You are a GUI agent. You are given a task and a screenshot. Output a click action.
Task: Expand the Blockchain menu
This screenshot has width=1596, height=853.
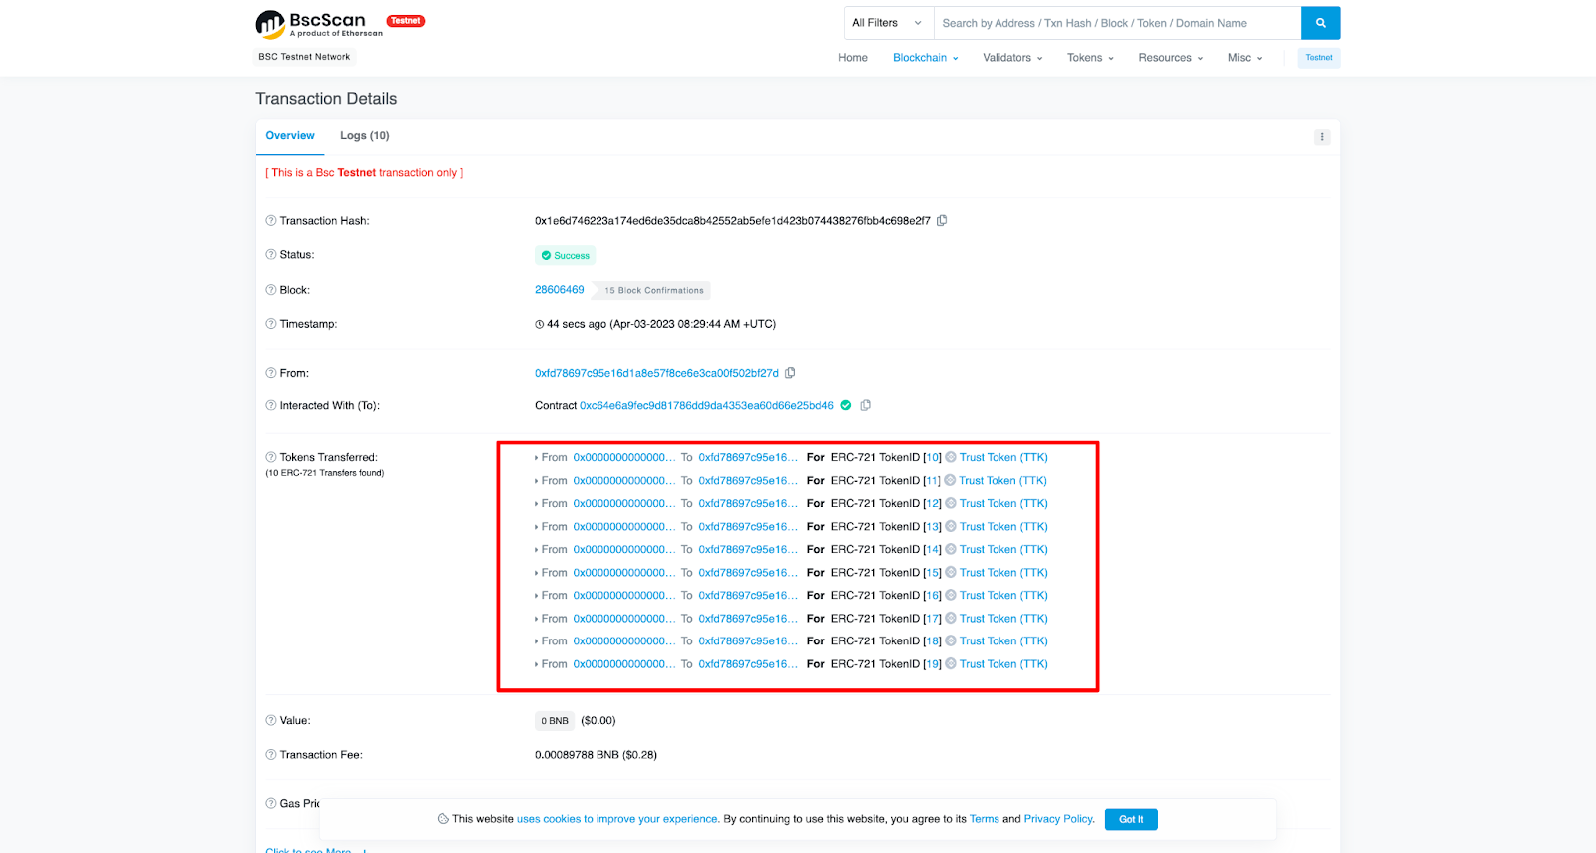926,58
